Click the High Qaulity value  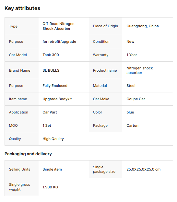[53, 139]
